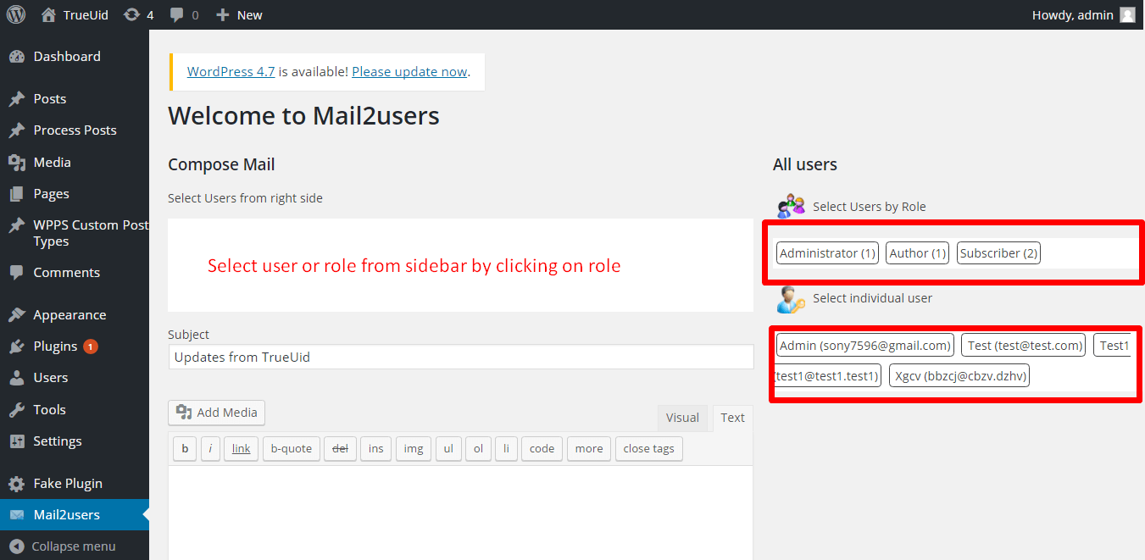Click the Collapse menu arrow icon

(x=16, y=546)
